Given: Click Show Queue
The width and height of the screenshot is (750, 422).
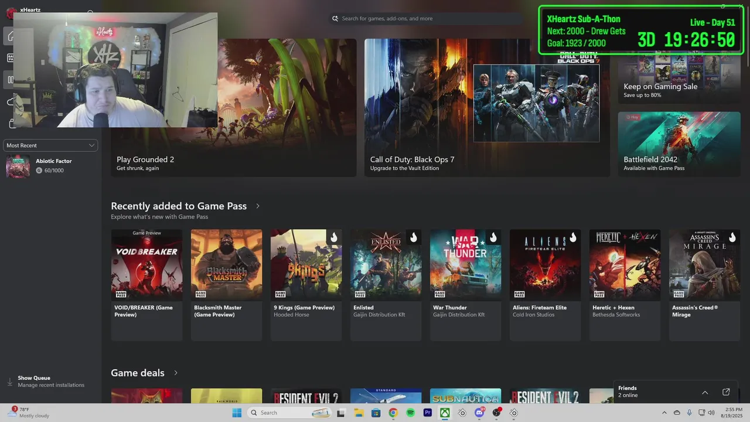Looking at the screenshot, I should [34, 378].
